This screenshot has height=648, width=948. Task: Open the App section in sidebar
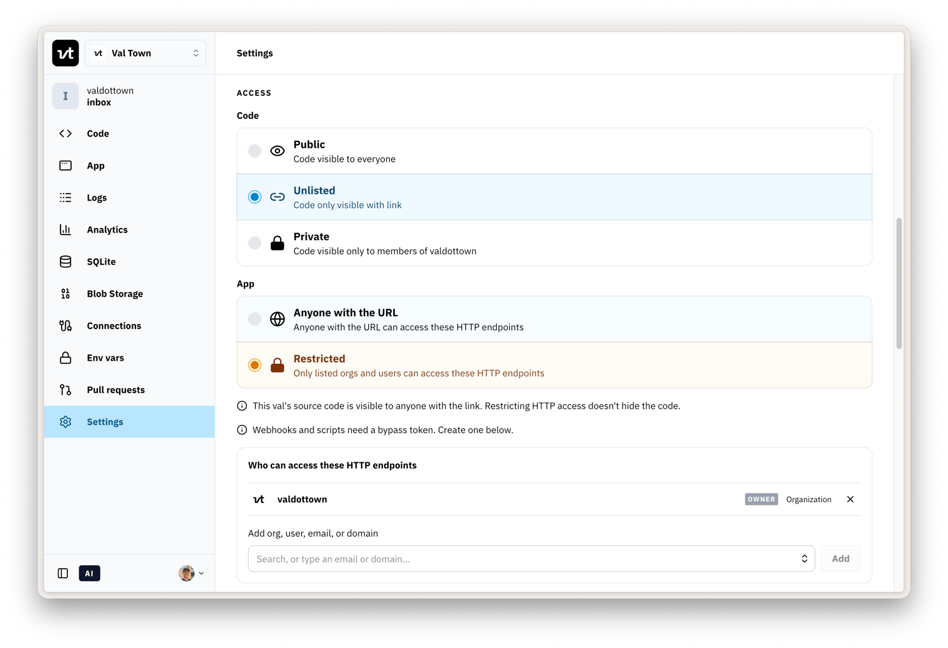coord(129,166)
